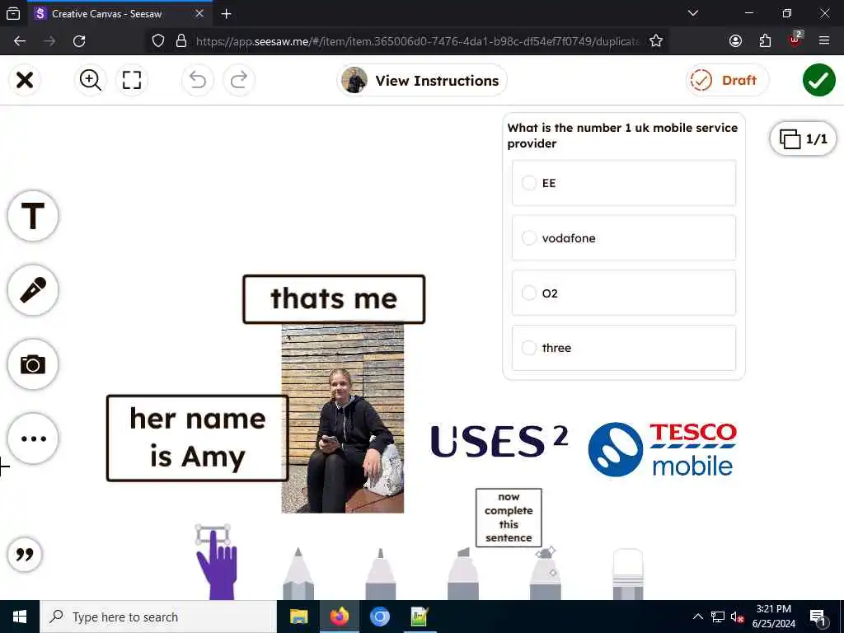Open the Windows Start menu

pyautogui.click(x=20, y=617)
